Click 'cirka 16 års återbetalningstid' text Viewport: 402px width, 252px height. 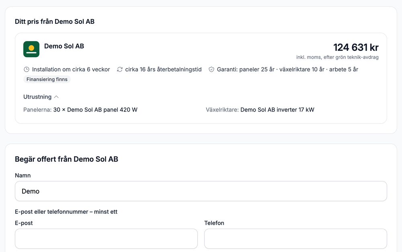[x=163, y=69]
